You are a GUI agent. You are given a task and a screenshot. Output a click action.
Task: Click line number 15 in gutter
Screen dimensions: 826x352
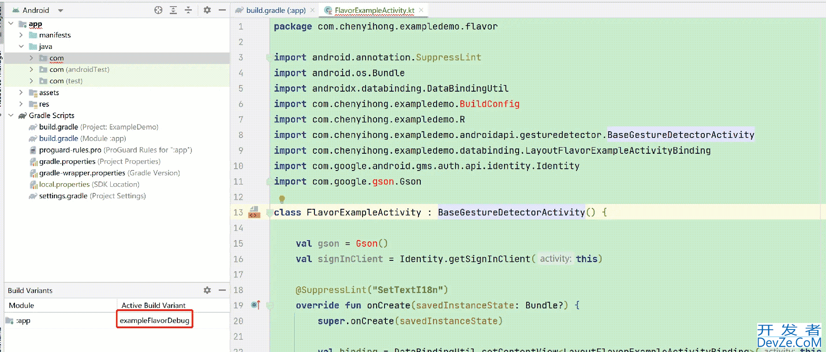[238, 244]
